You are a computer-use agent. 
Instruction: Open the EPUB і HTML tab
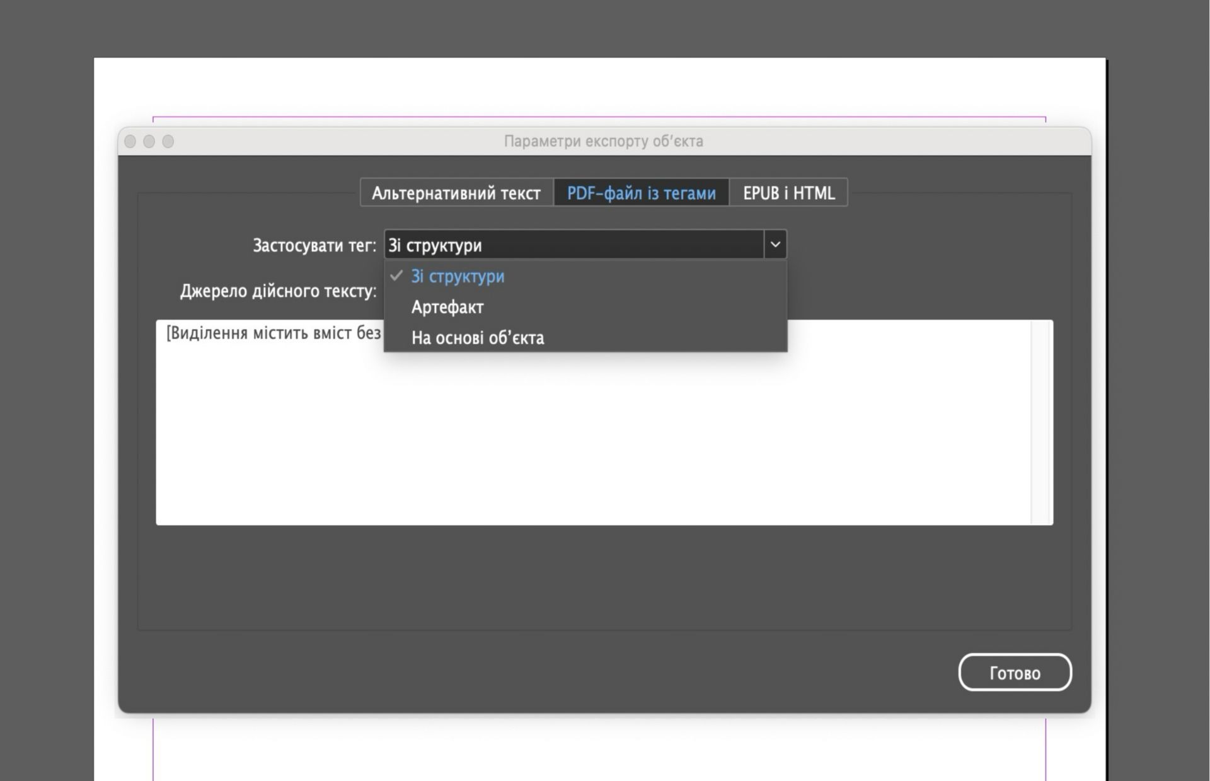[x=788, y=193]
